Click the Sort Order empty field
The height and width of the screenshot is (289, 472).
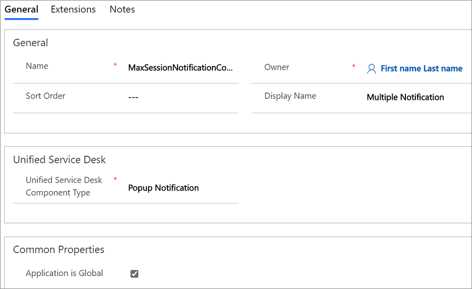(133, 97)
